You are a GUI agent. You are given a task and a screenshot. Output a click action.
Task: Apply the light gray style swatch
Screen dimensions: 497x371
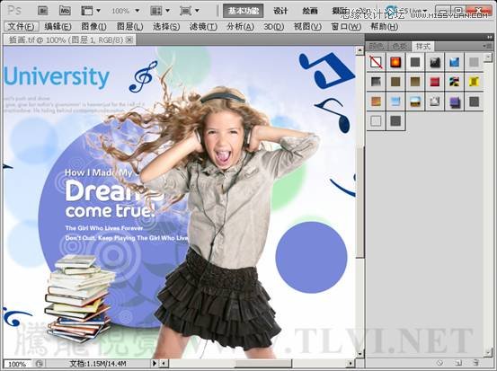pyautogui.click(x=474, y=62)
